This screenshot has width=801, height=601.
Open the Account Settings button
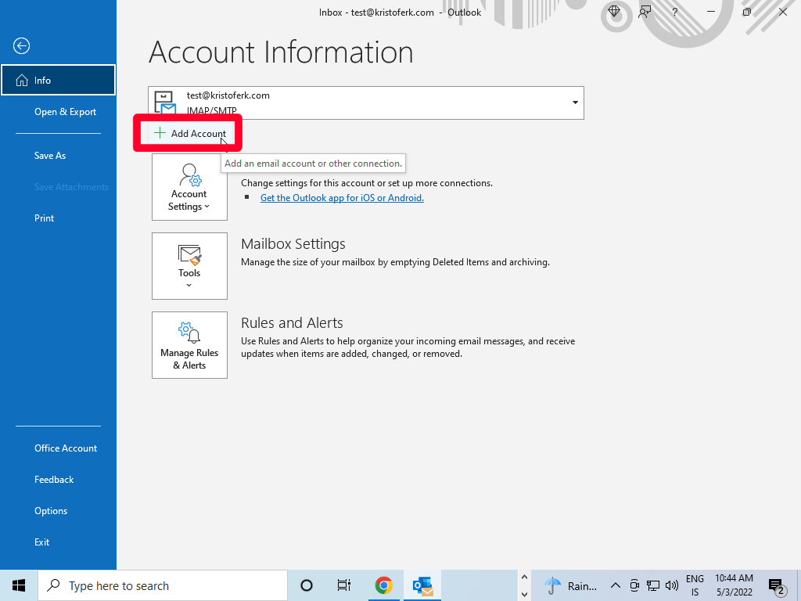pos(189,187)
